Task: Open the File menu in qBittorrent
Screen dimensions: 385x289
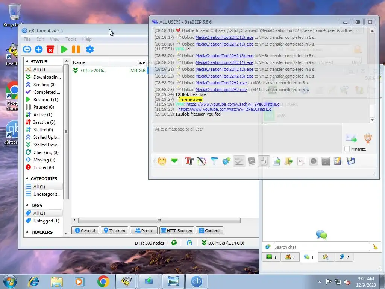Action: [27, 39]
